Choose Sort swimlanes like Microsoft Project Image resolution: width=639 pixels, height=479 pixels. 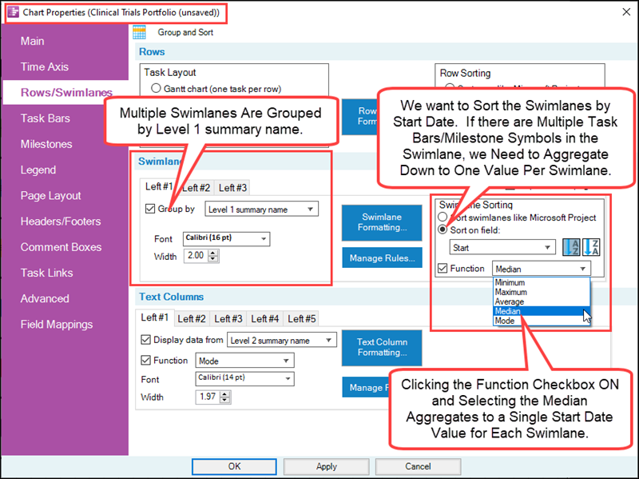[x=442, y=217]
